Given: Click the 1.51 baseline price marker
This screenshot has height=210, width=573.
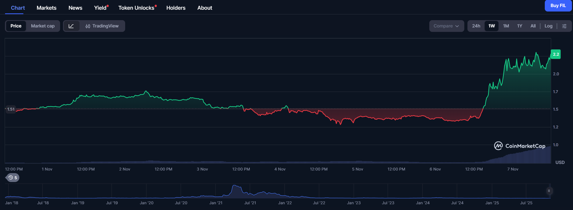Looking at the screenshot, I should point(11,109).
